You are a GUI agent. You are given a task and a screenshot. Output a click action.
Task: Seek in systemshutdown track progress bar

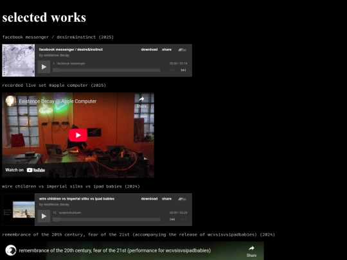click(x=106, y=220)
